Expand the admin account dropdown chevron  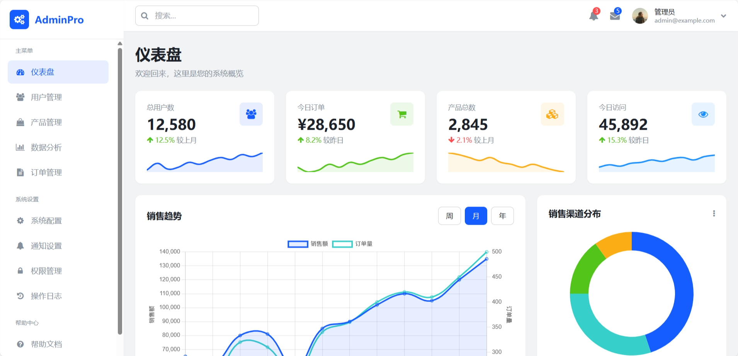click(723, 16)
